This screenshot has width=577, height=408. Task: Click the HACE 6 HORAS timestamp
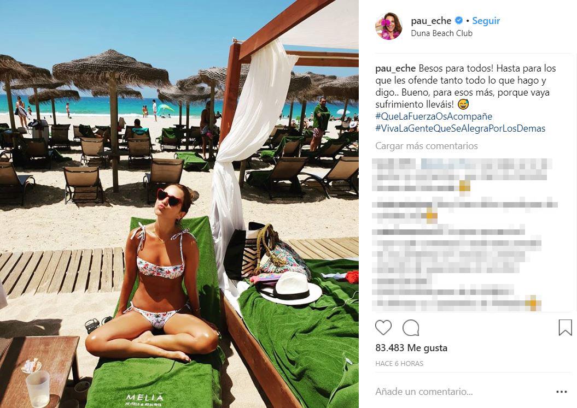click(399, 364)
